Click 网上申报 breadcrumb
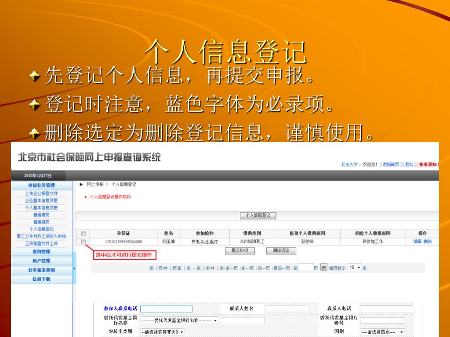This screenshot has height=337, width=450. (x=95, y=184)
